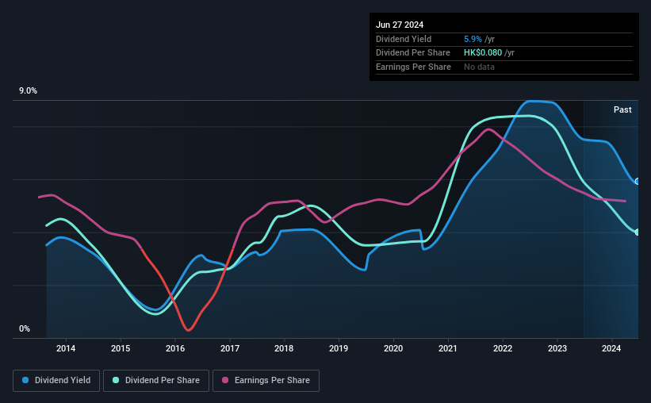
Task: Click the pink Earnings Per Share legend dot
Action: tap(225, 380)
